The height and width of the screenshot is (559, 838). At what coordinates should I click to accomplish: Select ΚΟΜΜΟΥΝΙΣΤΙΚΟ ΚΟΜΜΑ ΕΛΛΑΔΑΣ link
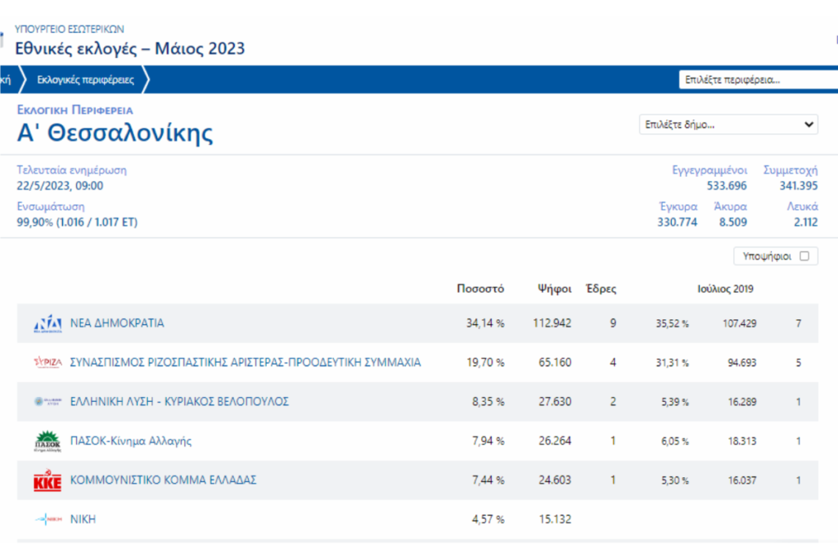[x=164, y=480]
